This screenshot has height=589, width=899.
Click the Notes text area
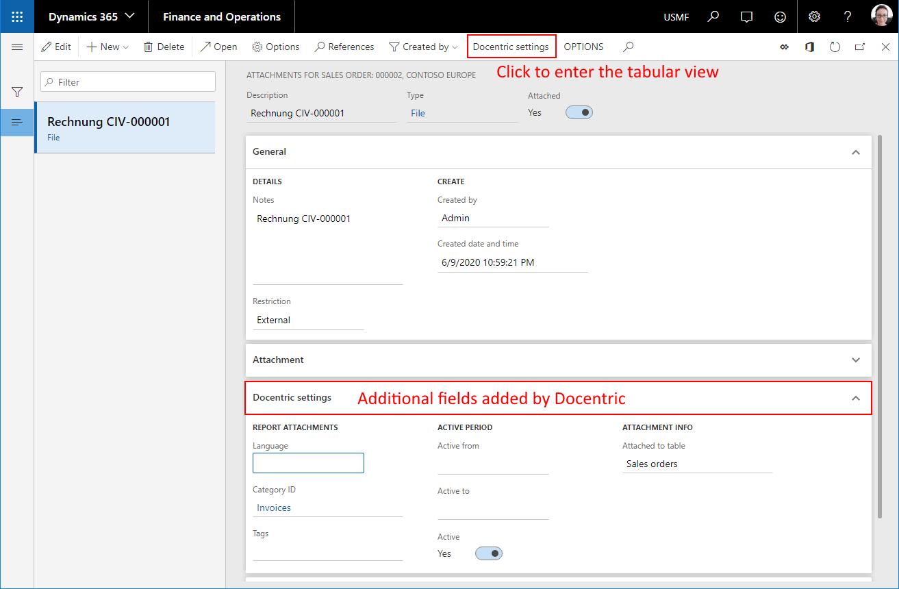(x=328, y=247)
